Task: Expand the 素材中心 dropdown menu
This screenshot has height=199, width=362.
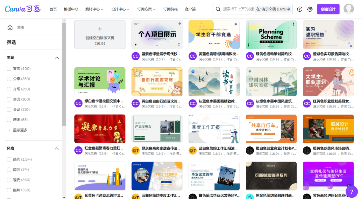Action: coord(95,9)
